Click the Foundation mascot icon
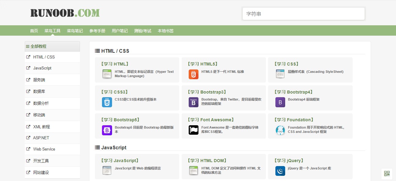 click(x=280, y=130)
